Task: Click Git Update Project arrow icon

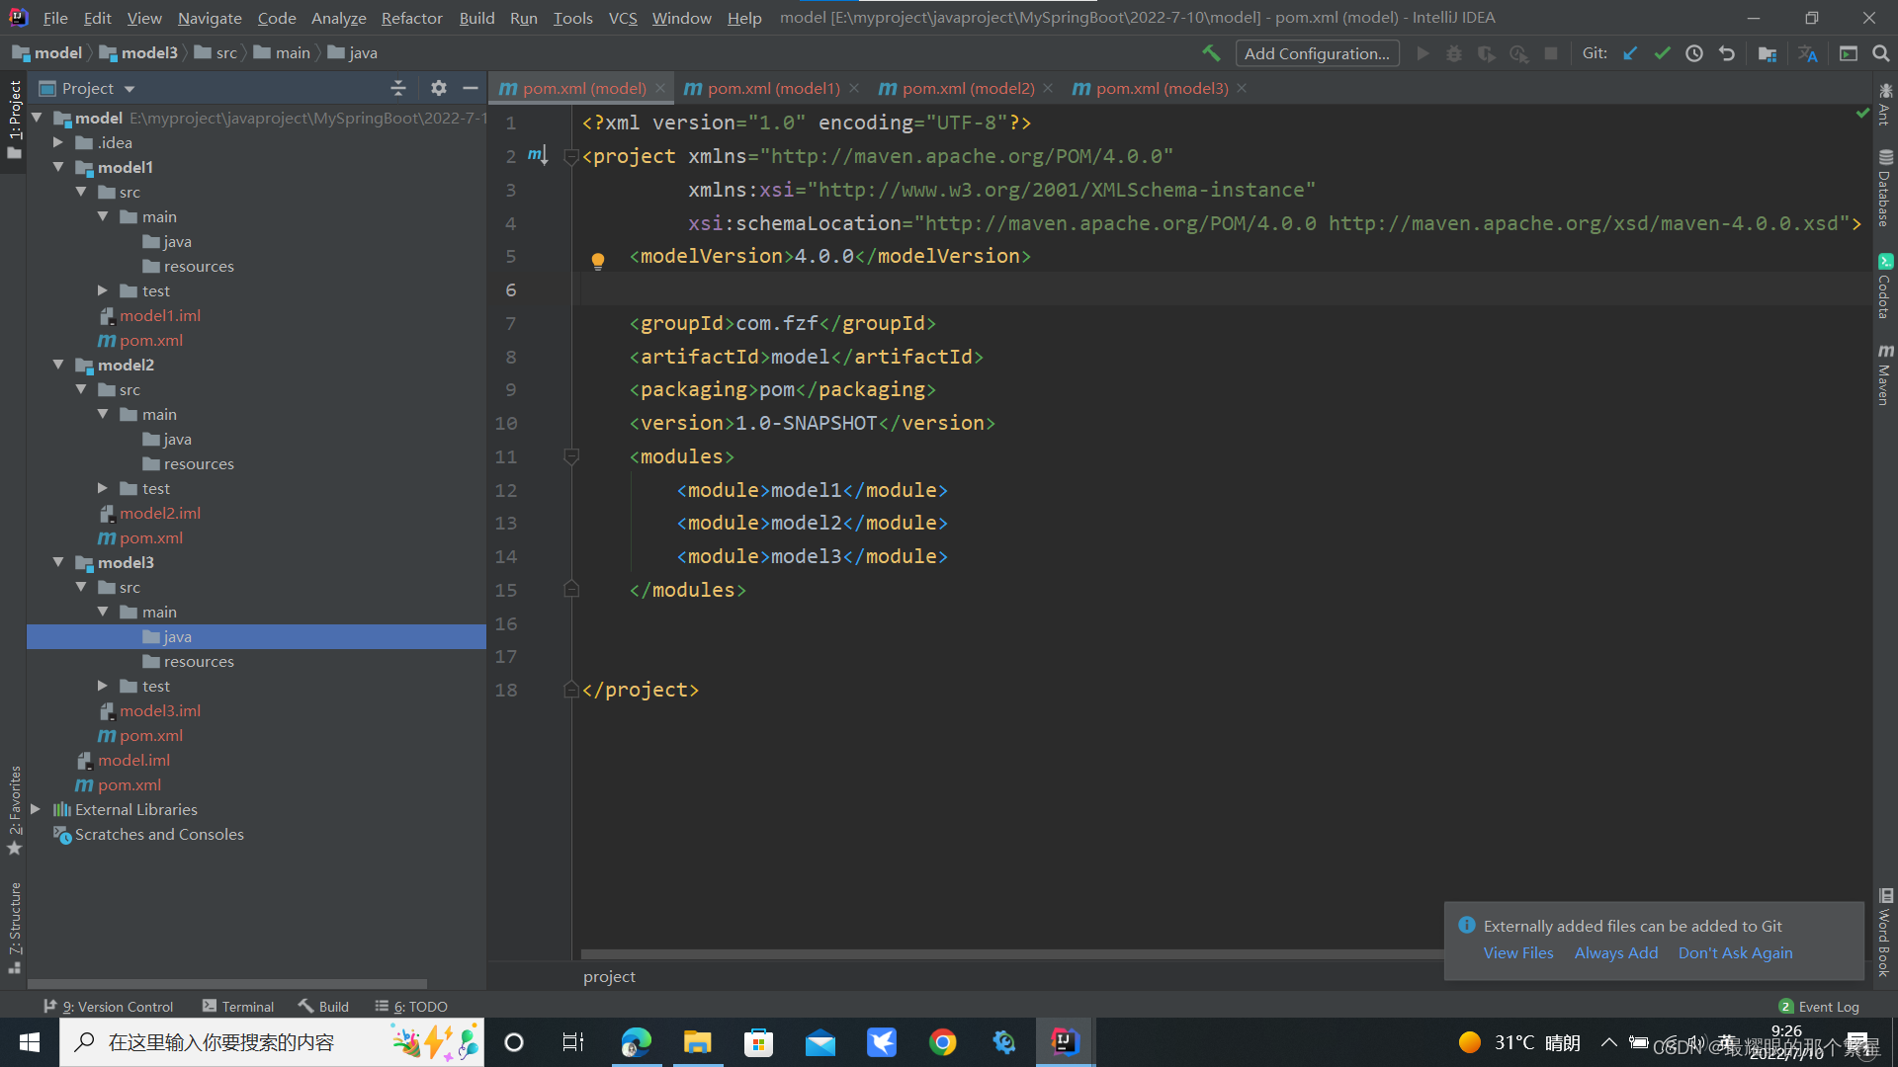Action: click(1630, 53)
